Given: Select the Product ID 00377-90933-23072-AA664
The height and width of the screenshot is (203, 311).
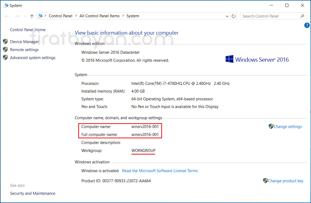Looking at the screenshot, I should (x=127, y=181).
